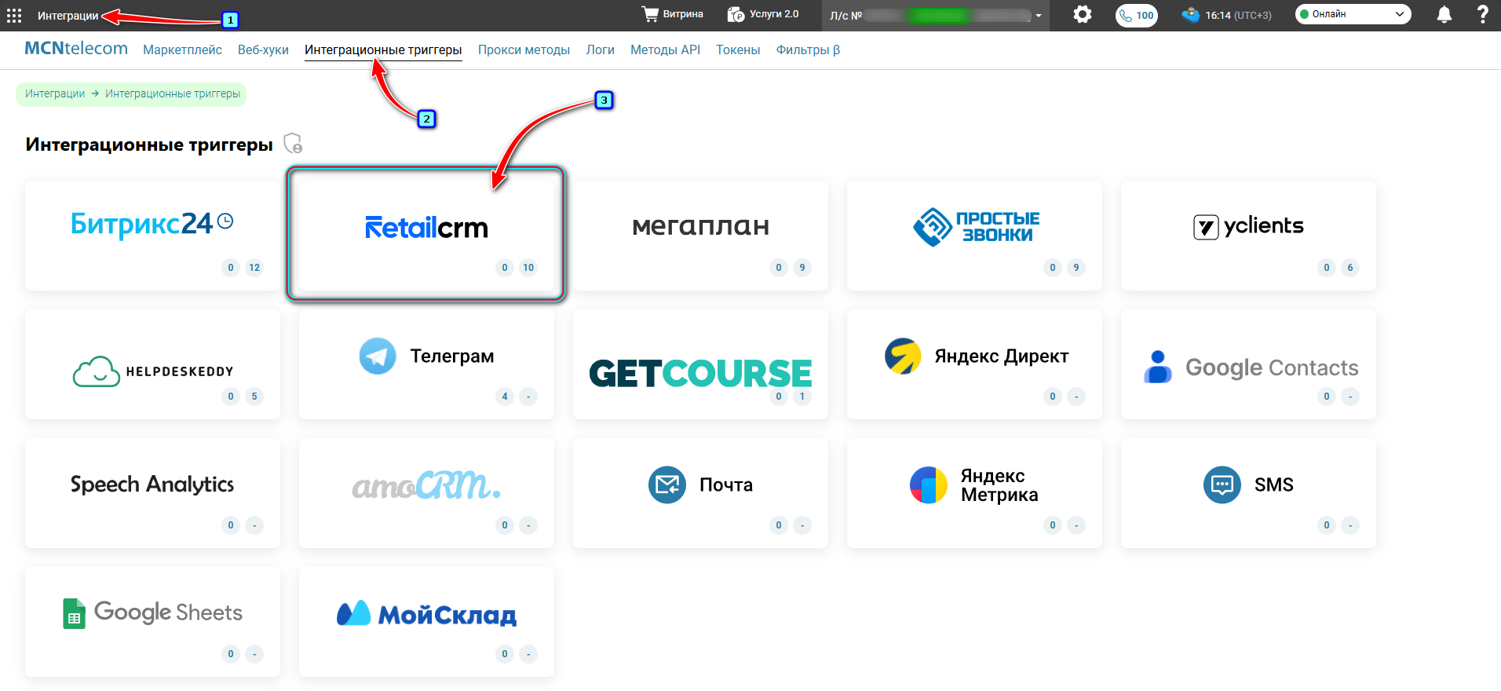
Task: Open the Телеграм integration card
Action: [426, 364]
